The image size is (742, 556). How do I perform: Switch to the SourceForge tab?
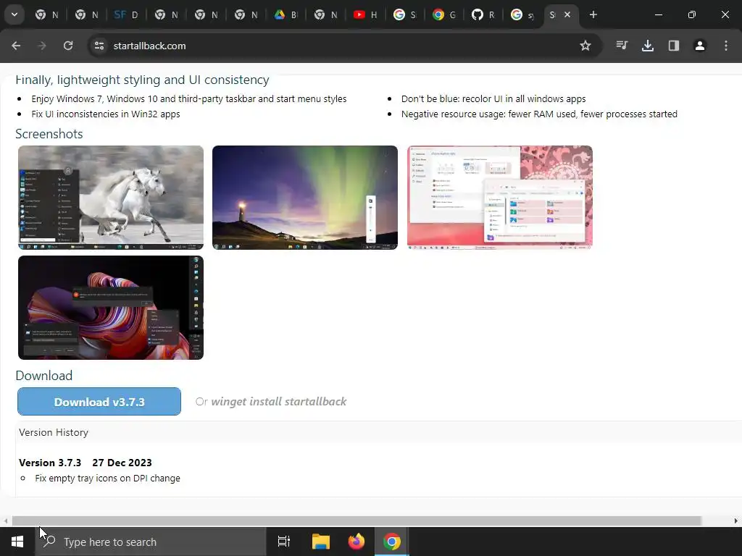[126, 14]
